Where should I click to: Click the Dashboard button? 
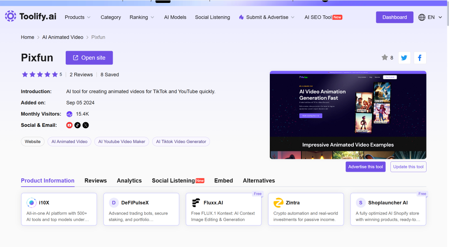395,17
